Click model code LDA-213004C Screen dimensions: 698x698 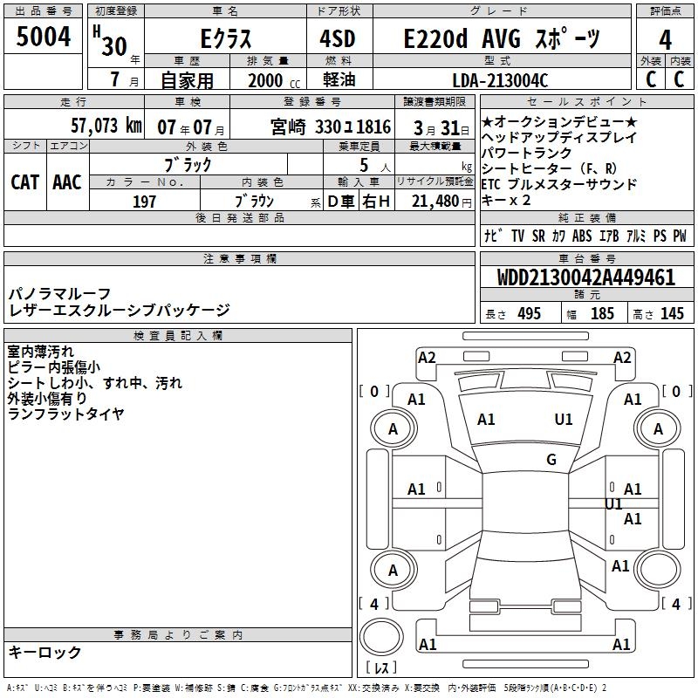point(500,80)
